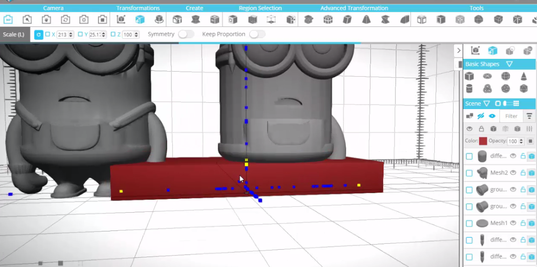The height and width of the screenshot is (267, 537).
Task: Click into the Scene Filter field
Action: coord(511,116)
